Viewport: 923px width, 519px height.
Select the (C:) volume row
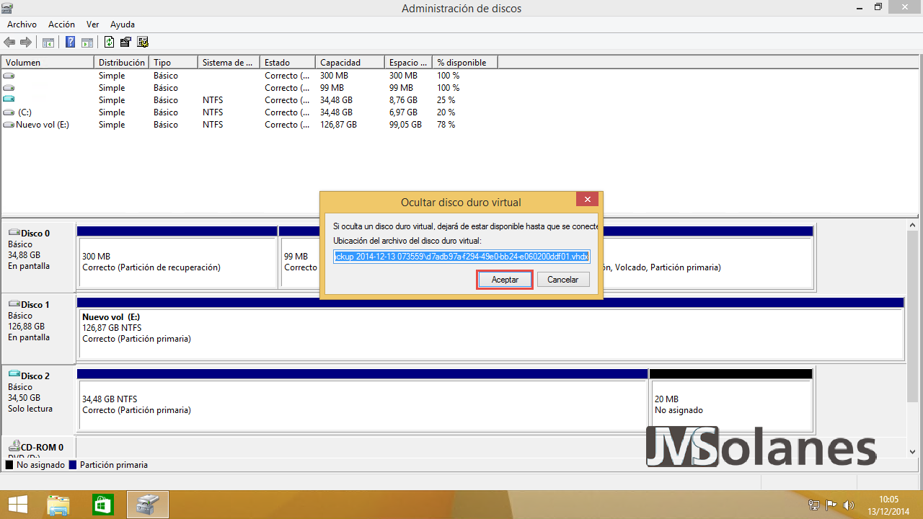pos(249,112)
